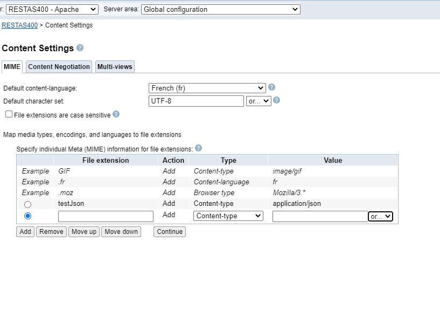Click the Default character set UTF-8 field

[196, 101]
